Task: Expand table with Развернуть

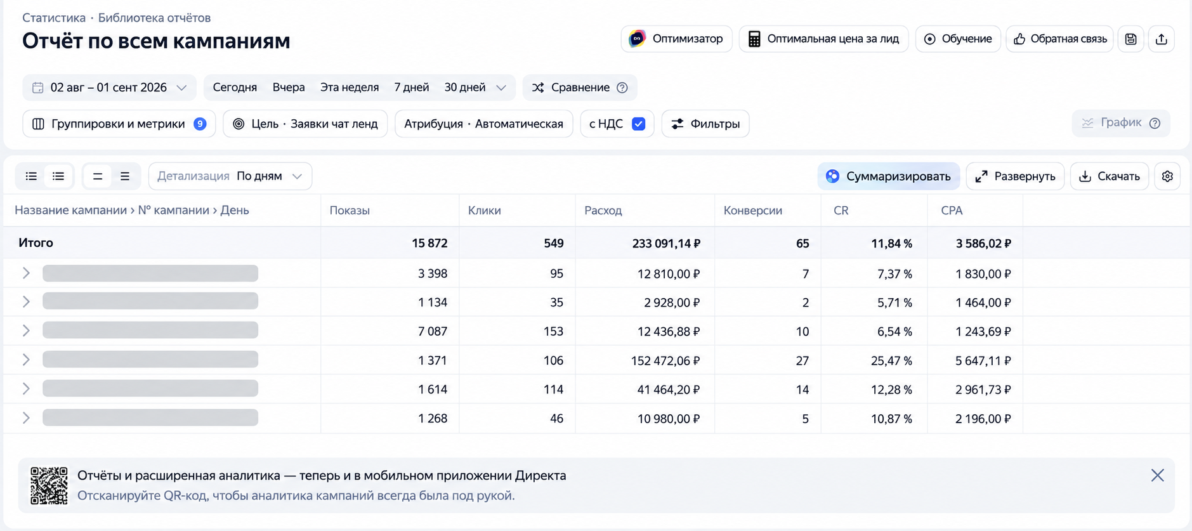Action: point(1015,176)
